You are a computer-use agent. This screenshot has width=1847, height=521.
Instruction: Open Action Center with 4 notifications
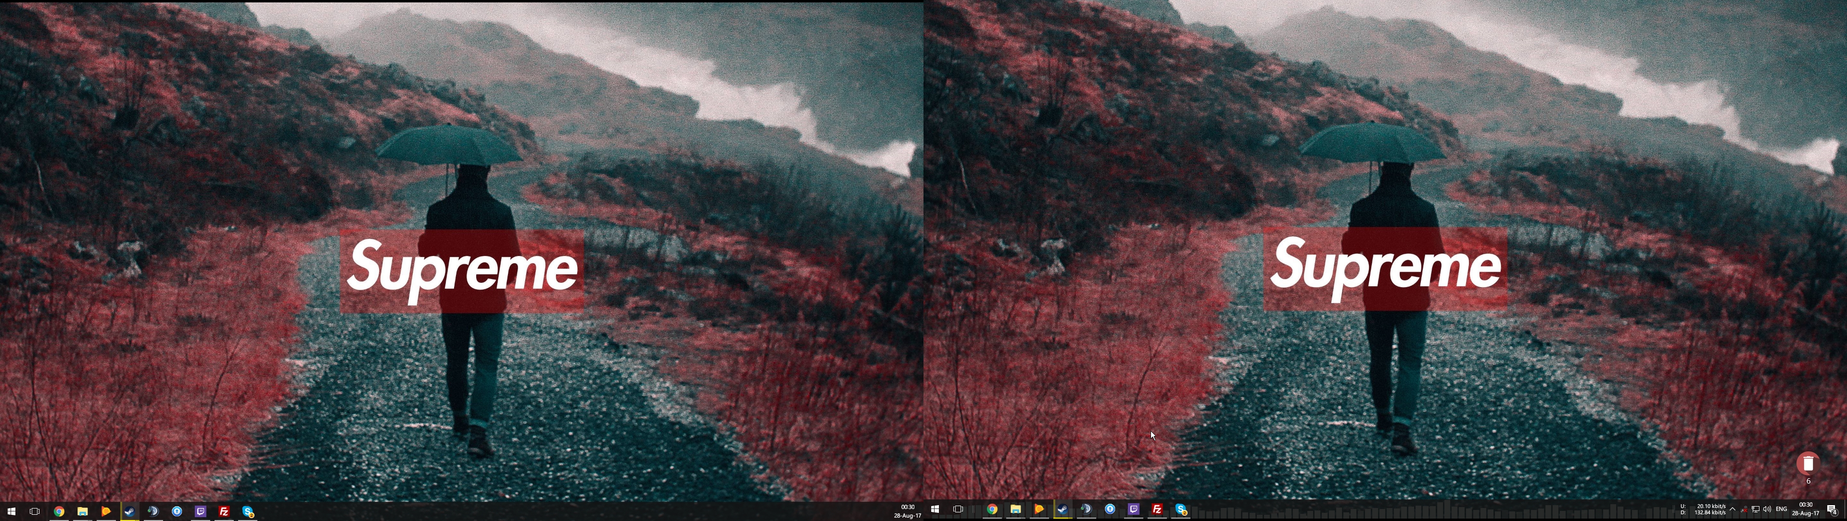(x=1832, y=509)
